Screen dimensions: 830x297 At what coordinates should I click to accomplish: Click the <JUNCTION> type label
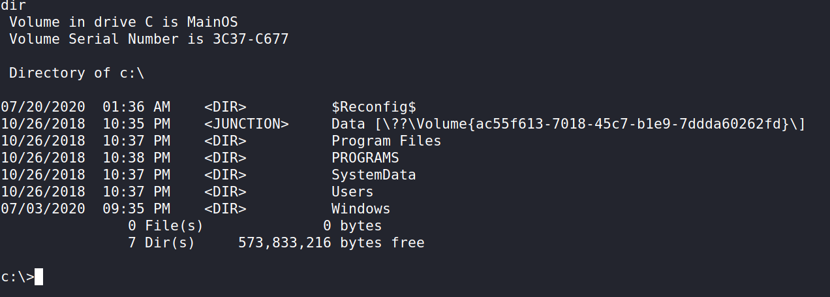coord(246,124)
